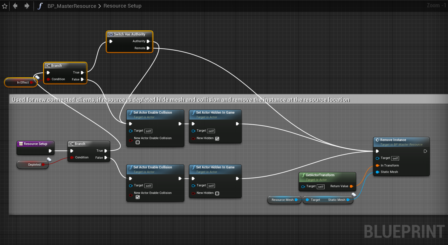
Task: Click the Authority output pin on Switch Has Authority
Action: coord(148,41)
